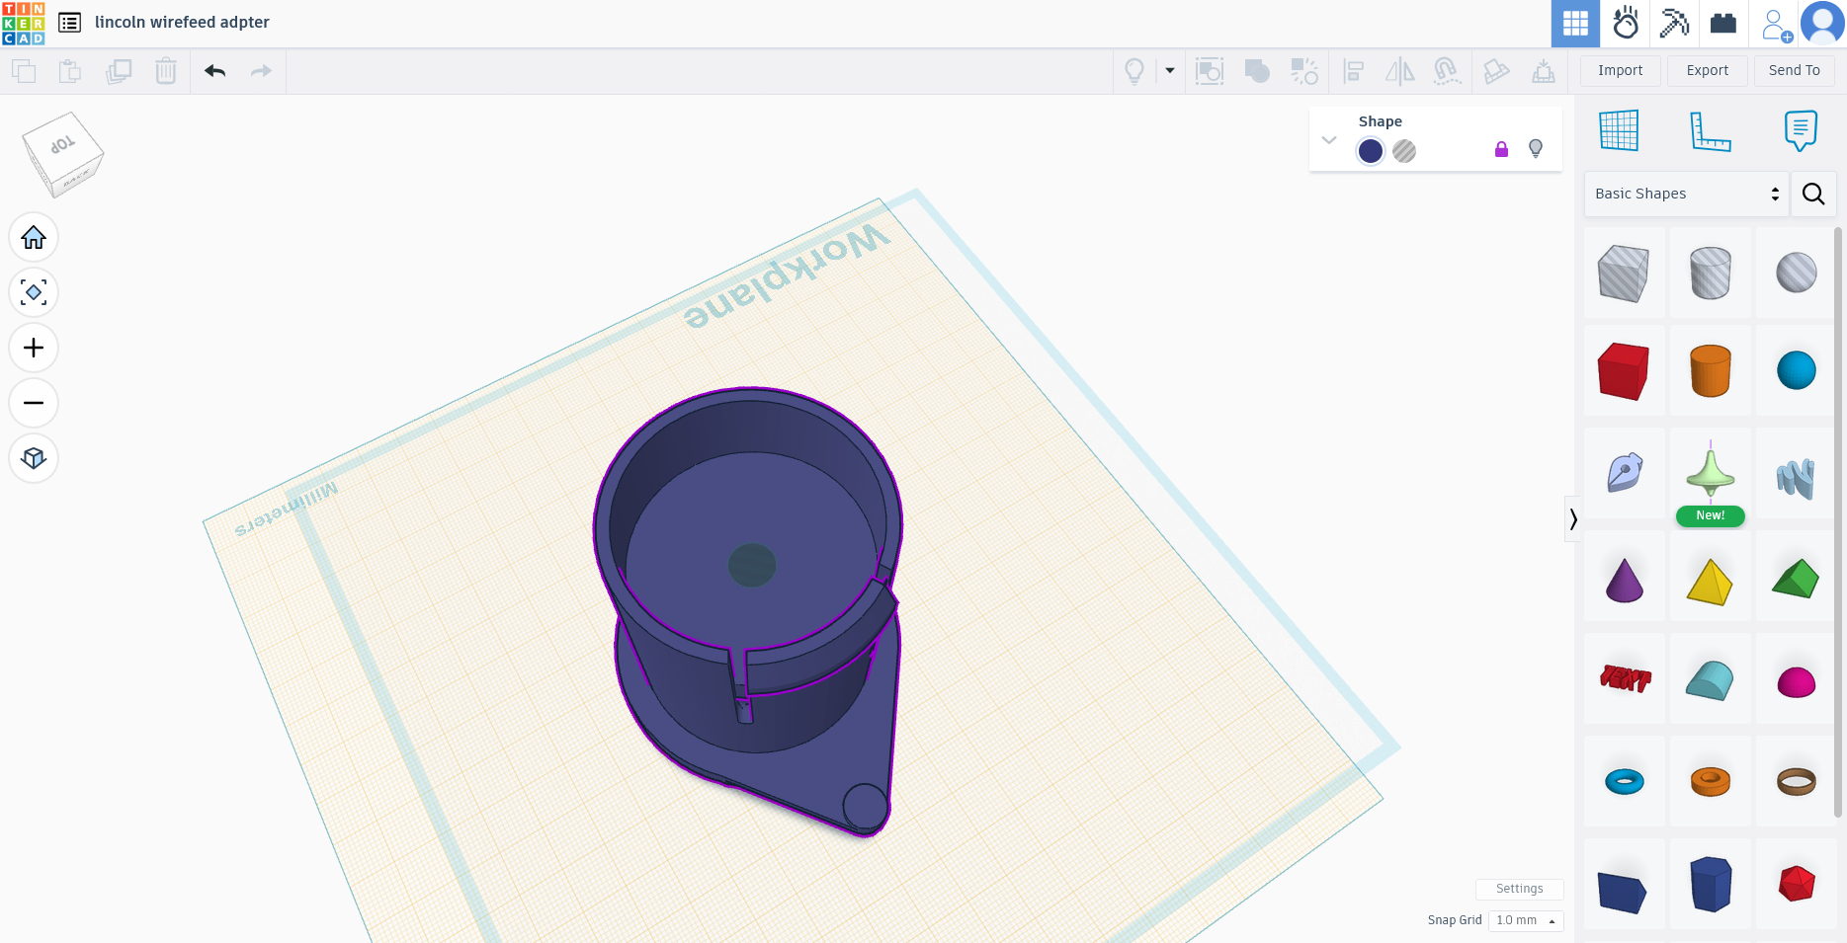Click the Undo arrow in toolbar
Viewport: 1847px width, 943px height.
coord(215,71)
